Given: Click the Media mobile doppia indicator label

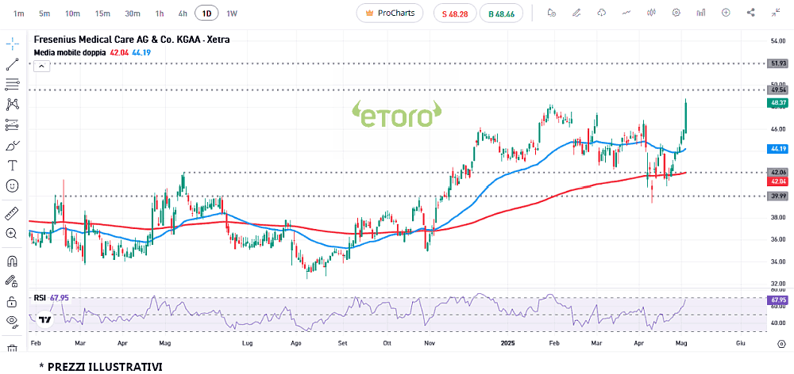Looking at the screenshot, I should 70,52.
